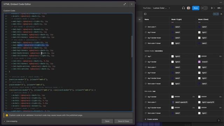
Task: Click the 0% opacity field in bg-1 row
Action: (220, 56)
